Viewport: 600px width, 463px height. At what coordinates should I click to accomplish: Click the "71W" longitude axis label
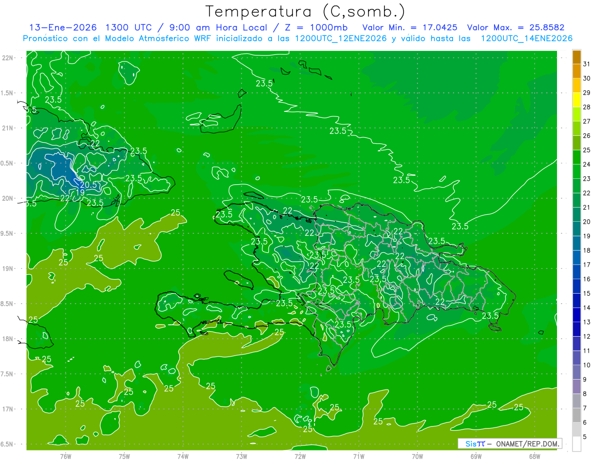point(358,456)
